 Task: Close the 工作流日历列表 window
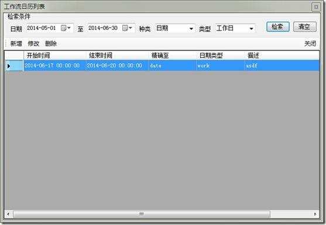pos(316,7)
